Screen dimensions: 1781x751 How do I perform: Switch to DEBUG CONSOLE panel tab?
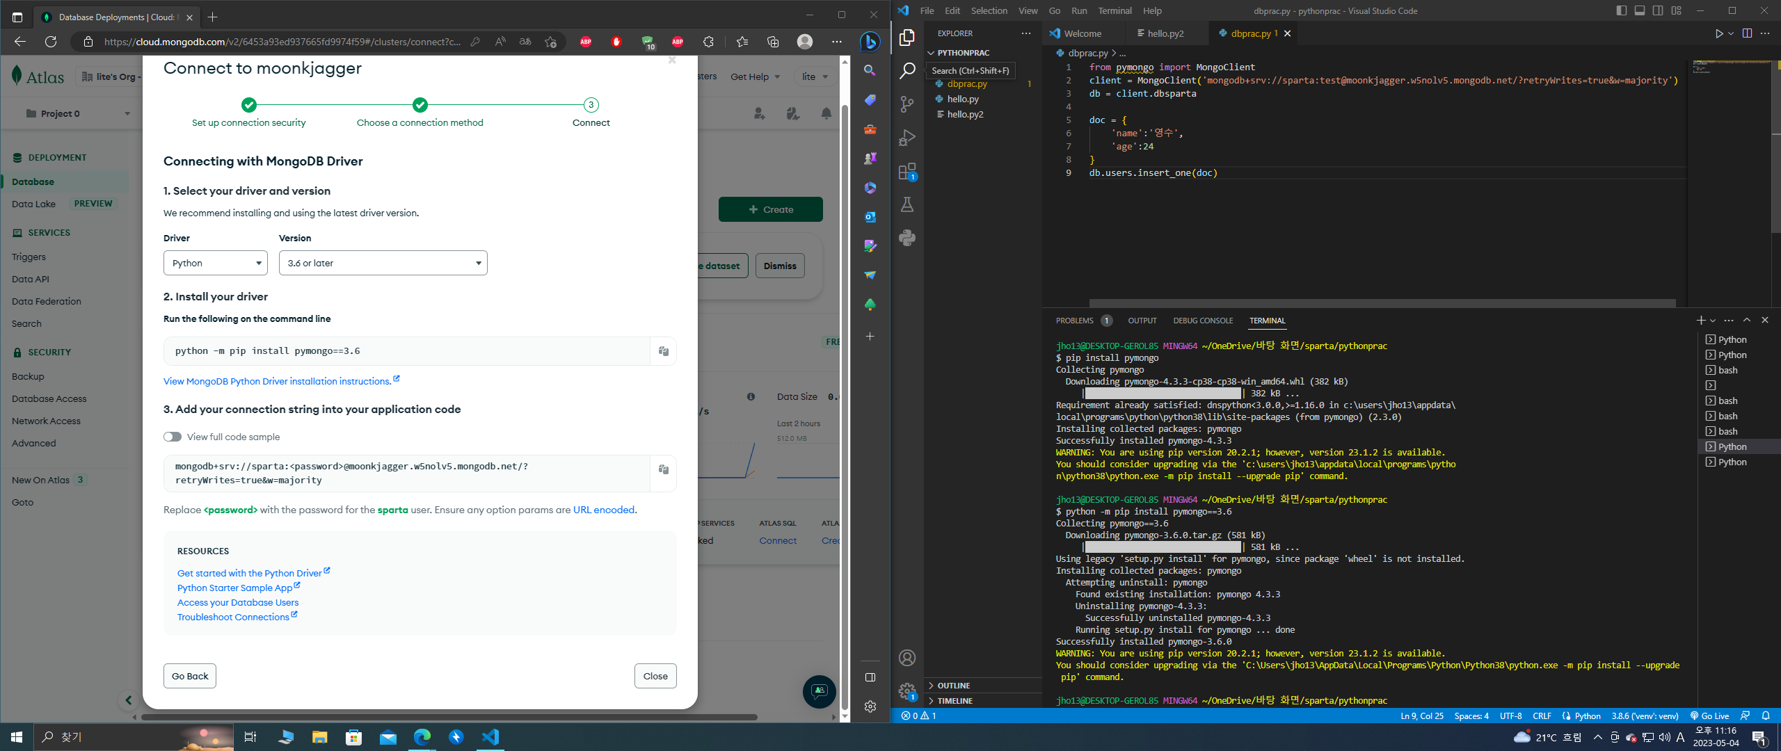tap(1203, 321)
